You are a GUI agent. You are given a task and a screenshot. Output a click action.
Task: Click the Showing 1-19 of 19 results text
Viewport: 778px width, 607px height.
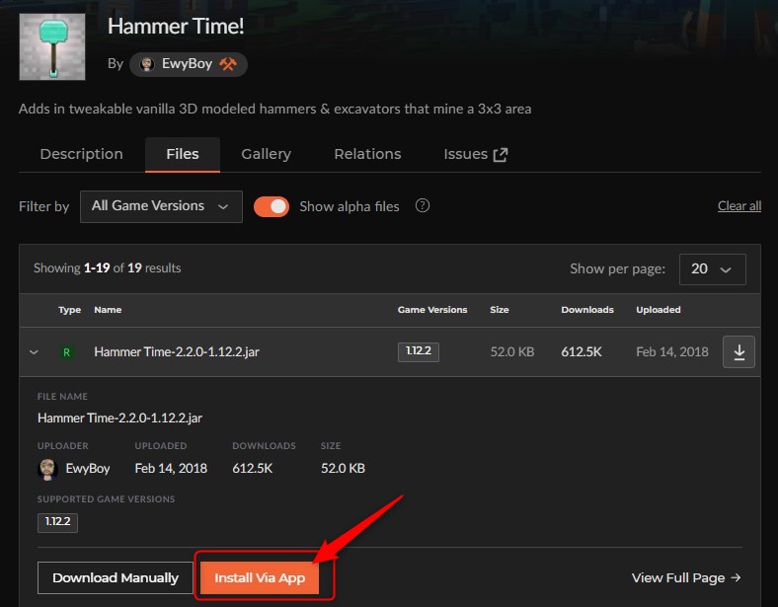click(x=108, y=268)
